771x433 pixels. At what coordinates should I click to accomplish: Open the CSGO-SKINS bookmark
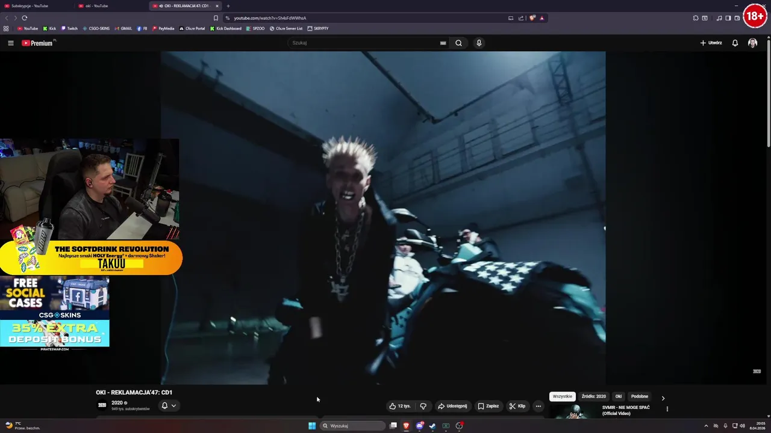(x=96, y=28)
